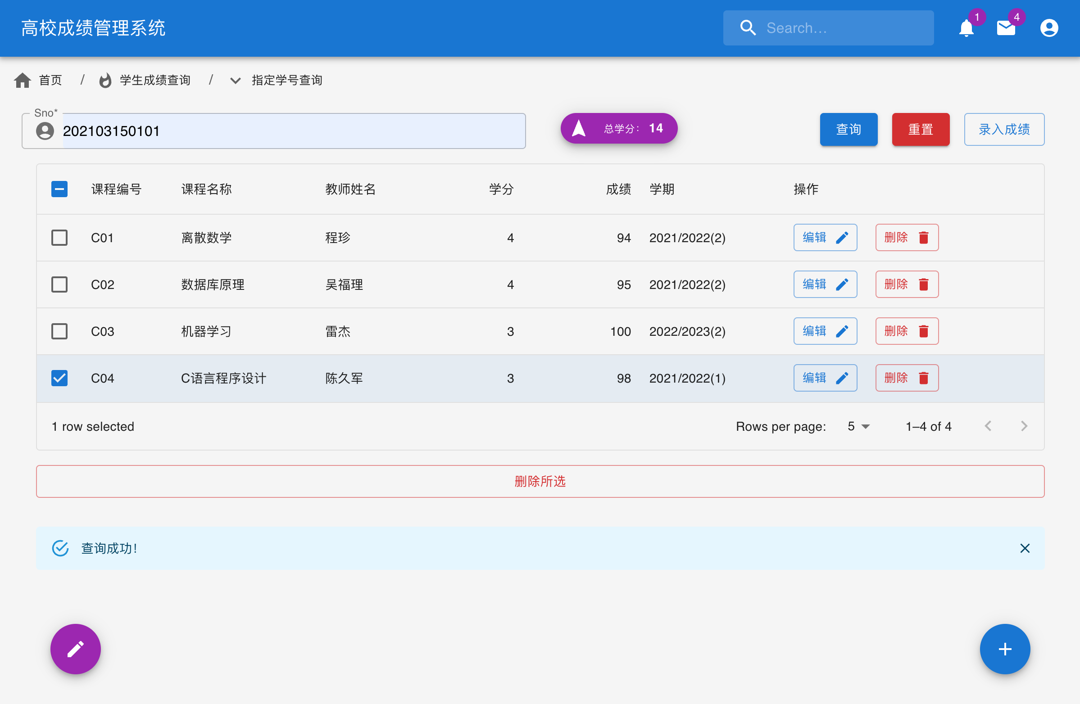Click the blue 查询 button

pos(848,129)
